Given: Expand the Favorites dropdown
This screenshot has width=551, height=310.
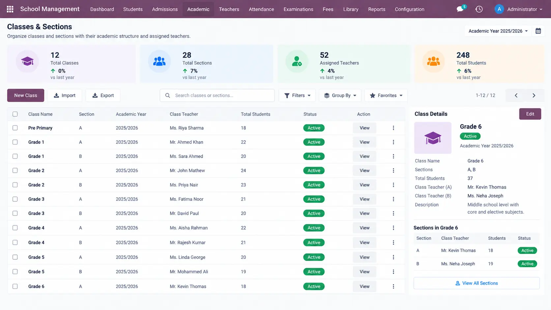Looking at the screenshot, I should [x=386, y=96].
